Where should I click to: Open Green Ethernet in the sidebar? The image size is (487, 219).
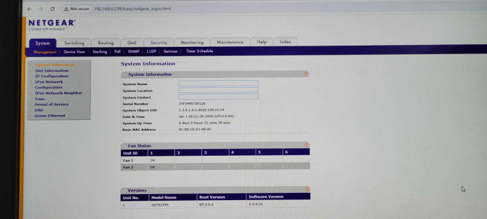pos(50,116)
